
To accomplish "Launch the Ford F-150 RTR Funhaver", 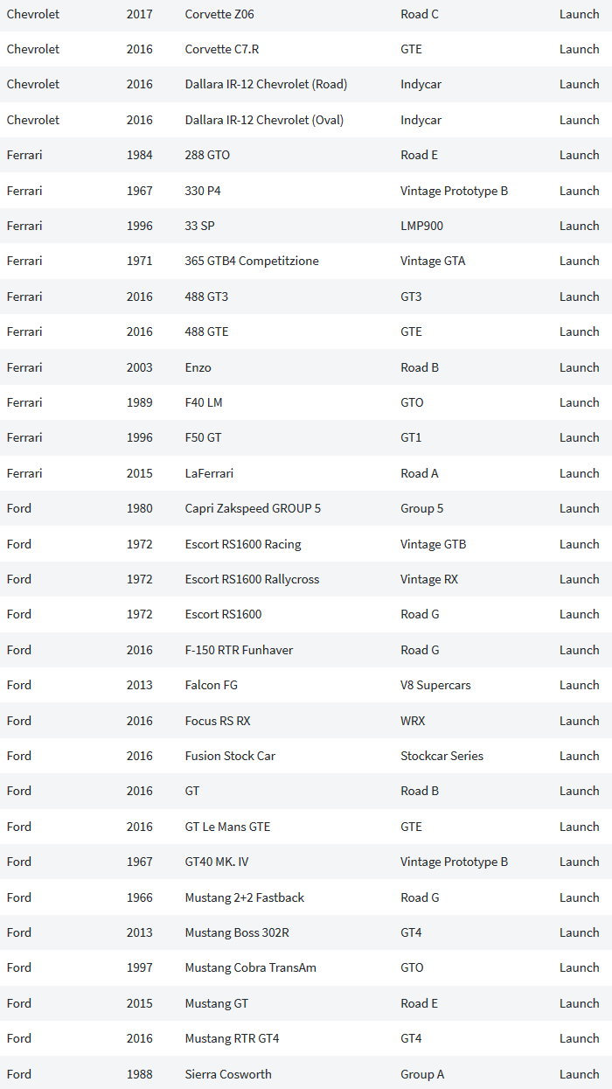I will (579, 650).
